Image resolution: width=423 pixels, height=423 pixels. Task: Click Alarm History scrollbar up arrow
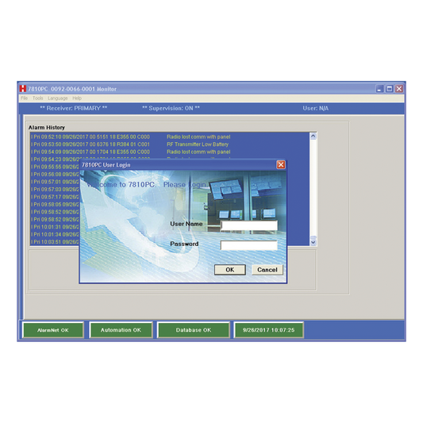313,136
